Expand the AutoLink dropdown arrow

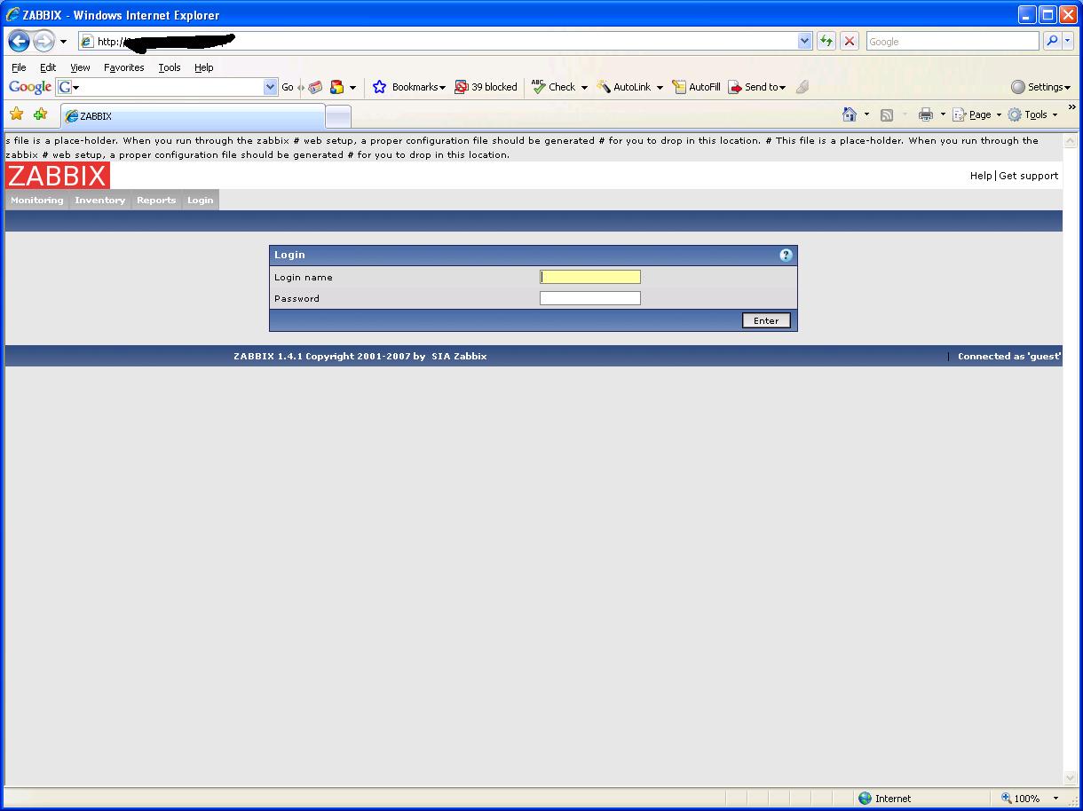pos(660,88)
